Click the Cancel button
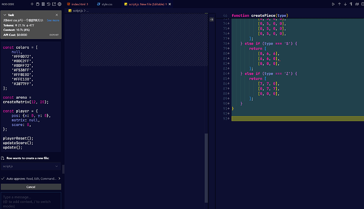Viewport: 364px width, 209px height. point(31,187)
